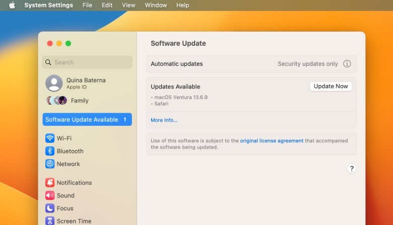Open the More Info... link
Screen dimensions: 393x225
pyautogui.click(x=164, y=120)
